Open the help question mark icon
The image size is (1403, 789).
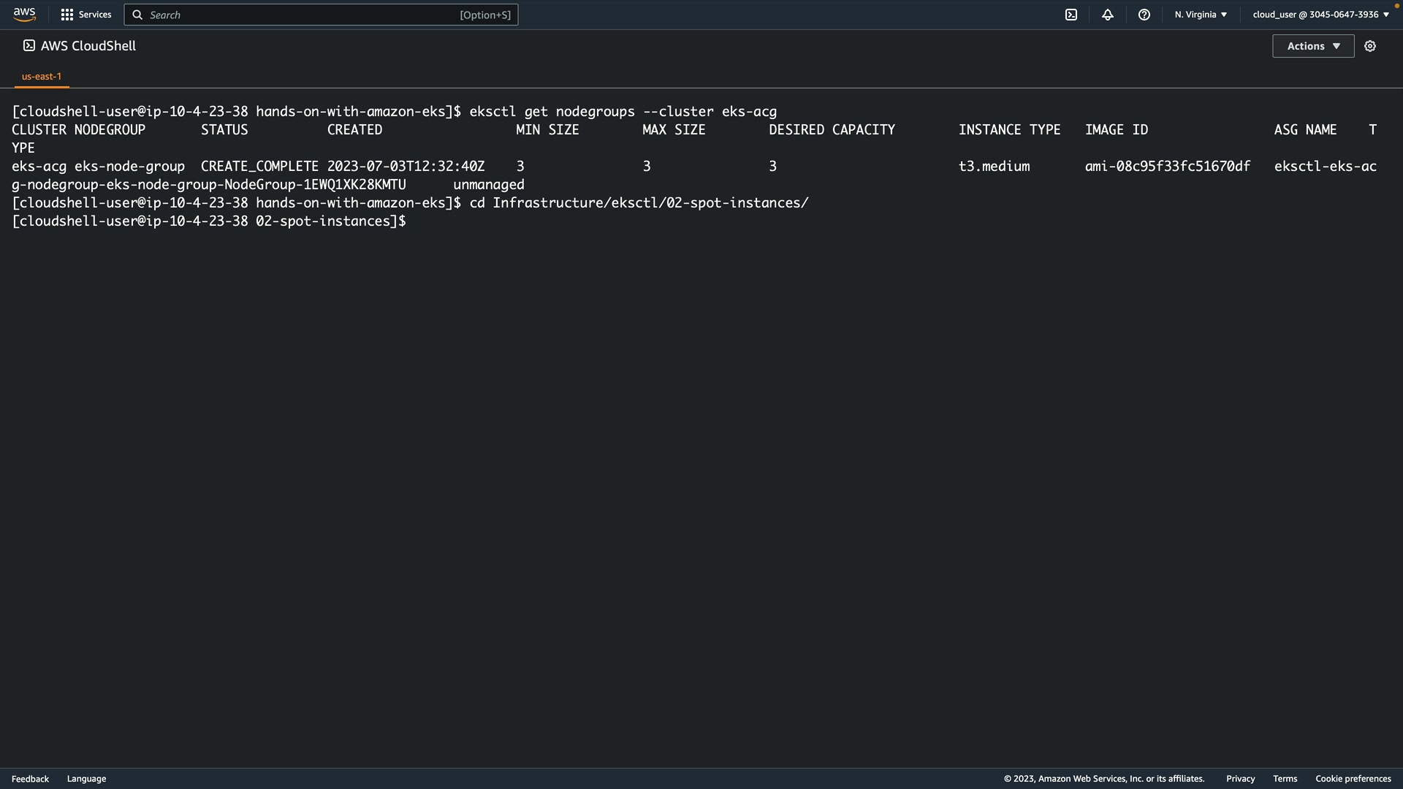1144,15
